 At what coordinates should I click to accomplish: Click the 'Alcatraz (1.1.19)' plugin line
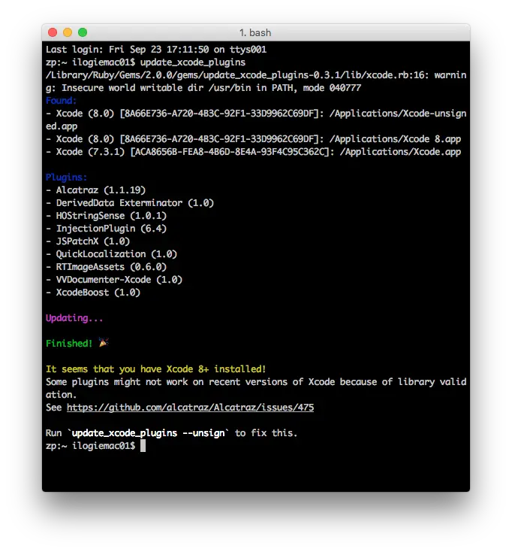(95, 190)
